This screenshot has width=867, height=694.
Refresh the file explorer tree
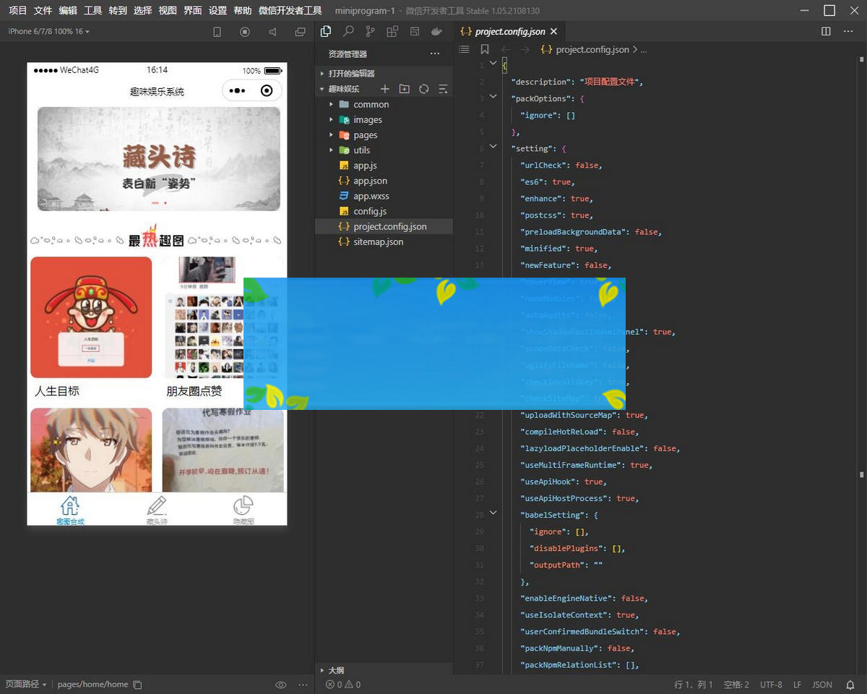(424, 89)
